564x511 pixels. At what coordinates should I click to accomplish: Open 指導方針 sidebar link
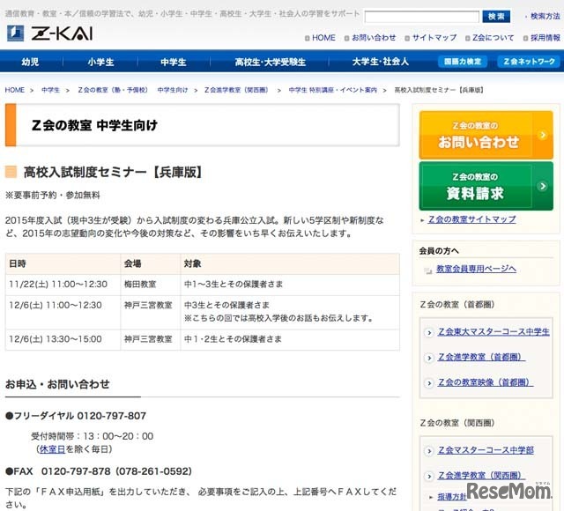(452, 497)
